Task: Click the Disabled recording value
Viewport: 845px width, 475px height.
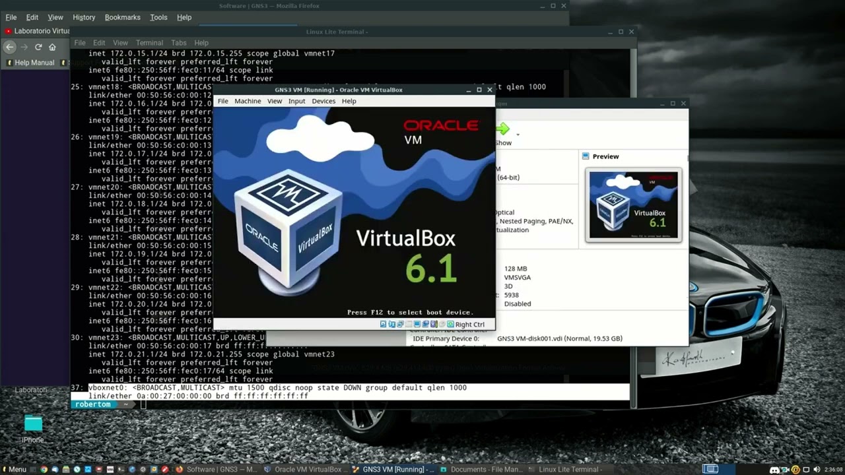Action: [518, 303]
